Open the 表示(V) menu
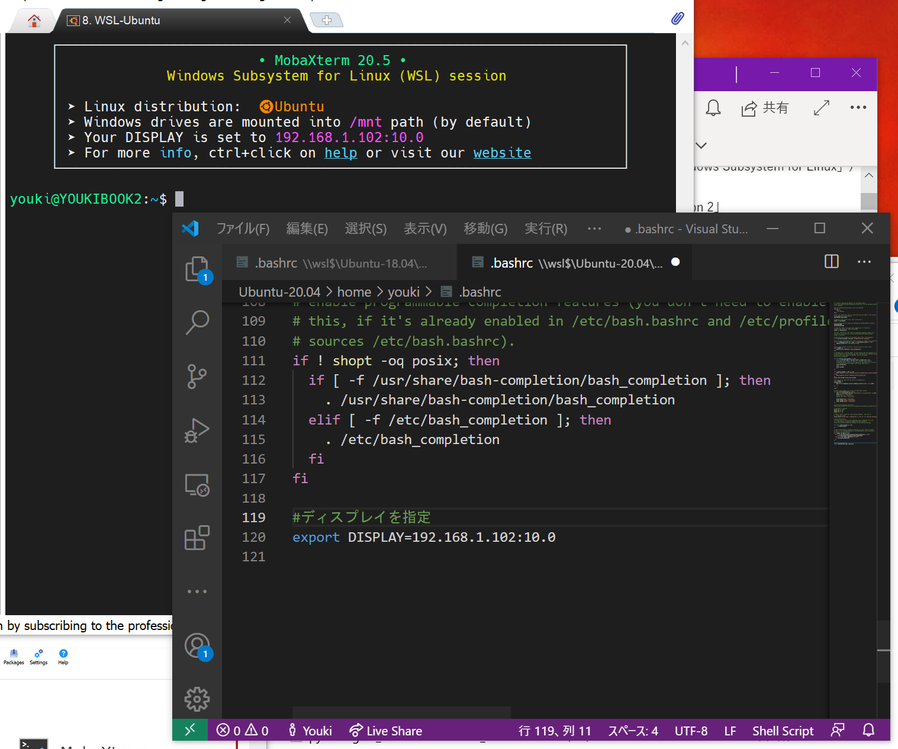The image size is (898, 749). tap(425, 229)
